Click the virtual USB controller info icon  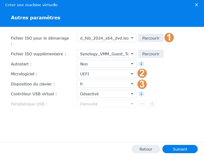[x=141, y=94]
